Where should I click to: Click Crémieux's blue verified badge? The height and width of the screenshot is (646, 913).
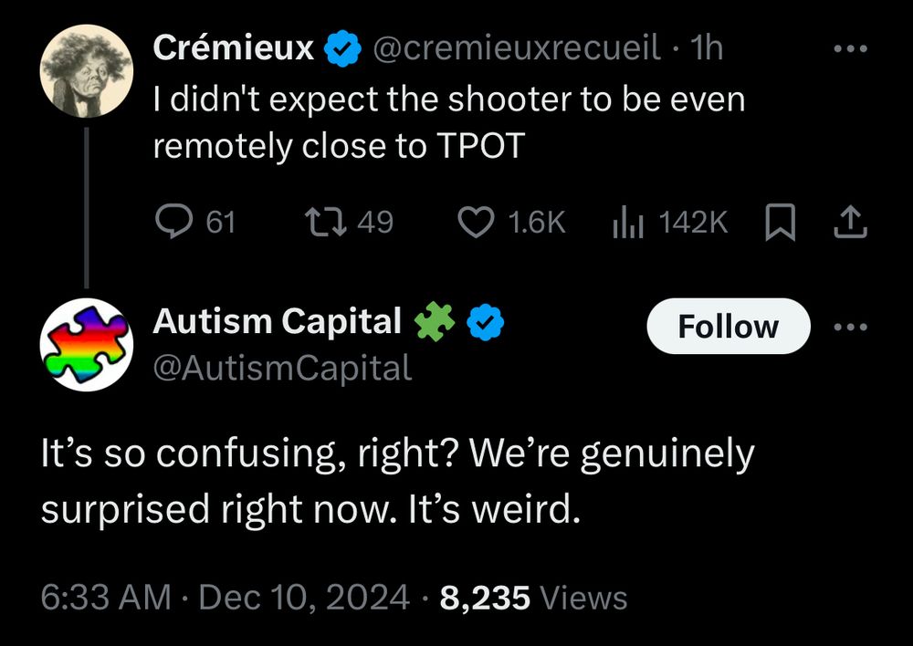point(341,49)
